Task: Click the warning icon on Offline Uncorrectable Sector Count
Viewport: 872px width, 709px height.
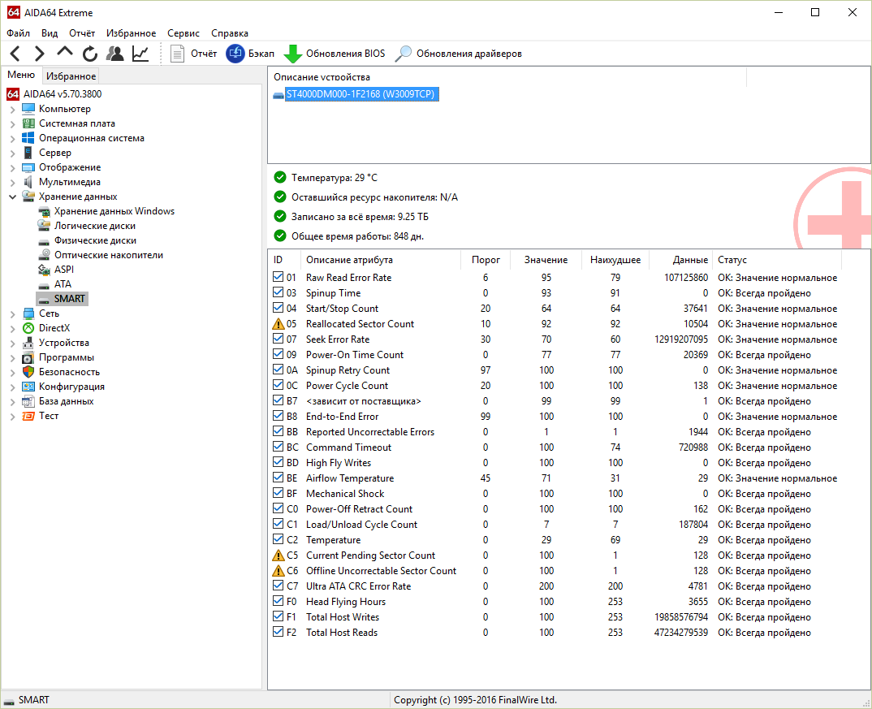Action: point(278,571)
